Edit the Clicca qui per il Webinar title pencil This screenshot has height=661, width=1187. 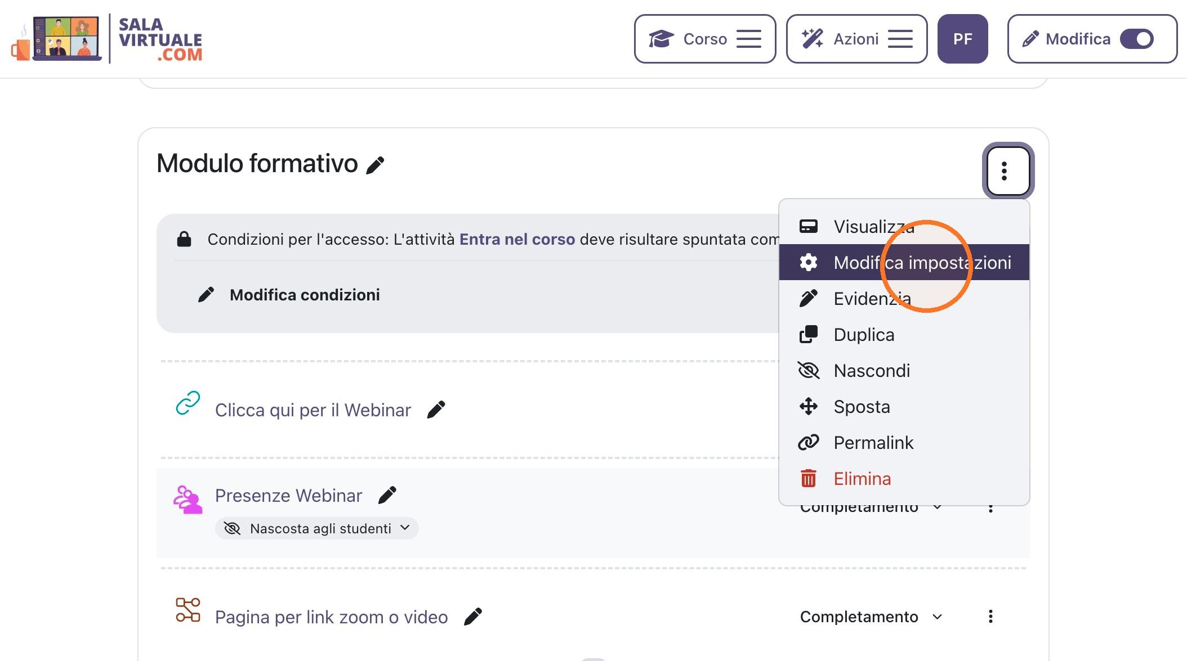click(436, 410)
